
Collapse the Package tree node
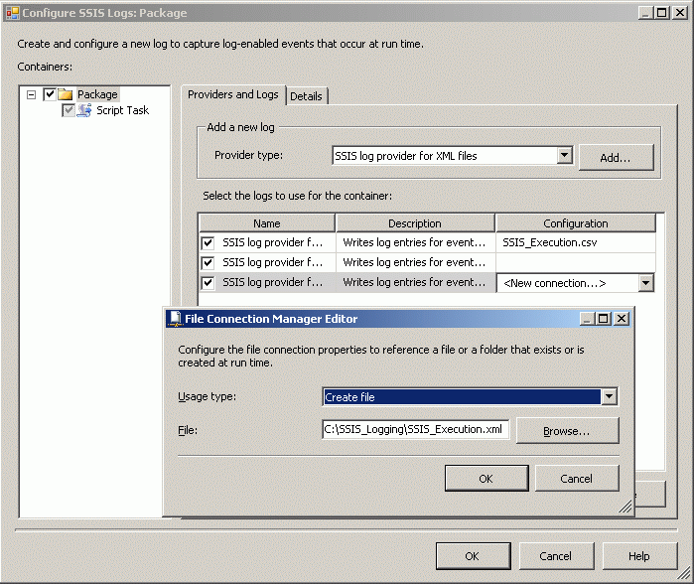pyautogui.click(x=31, y=94)
